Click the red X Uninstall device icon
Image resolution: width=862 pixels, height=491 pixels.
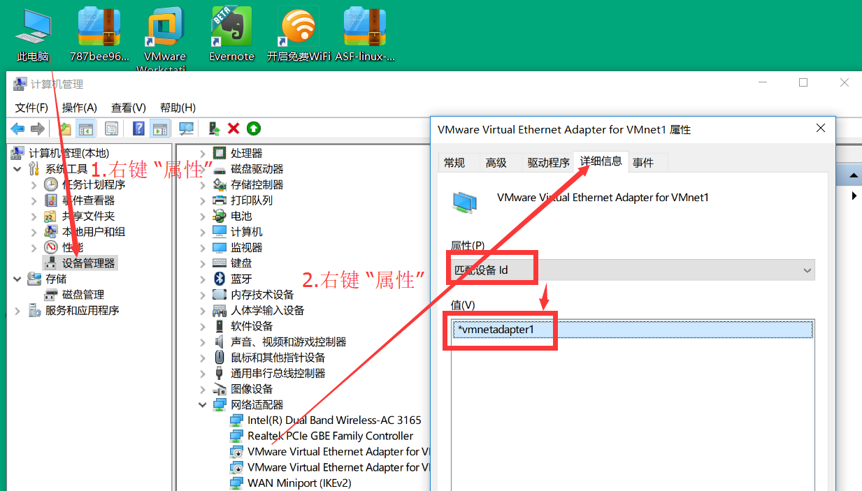coord(234,129)
